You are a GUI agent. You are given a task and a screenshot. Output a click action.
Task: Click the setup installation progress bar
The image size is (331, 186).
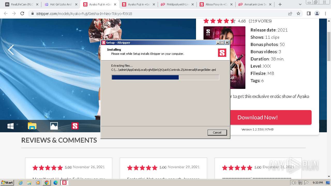165,77
